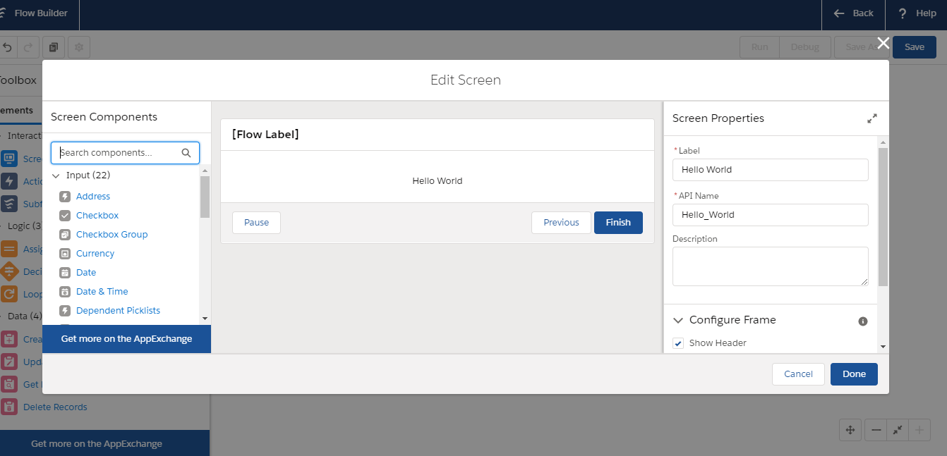Viewport: 947px width, 456px height.
Task: Click the Pause button in screen preview
Action: (256, 223)
